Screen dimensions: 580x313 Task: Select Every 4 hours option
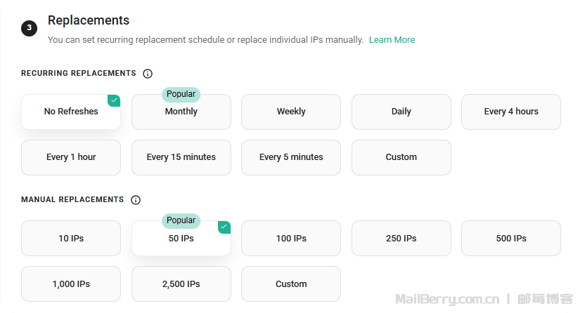pos(511,112)
